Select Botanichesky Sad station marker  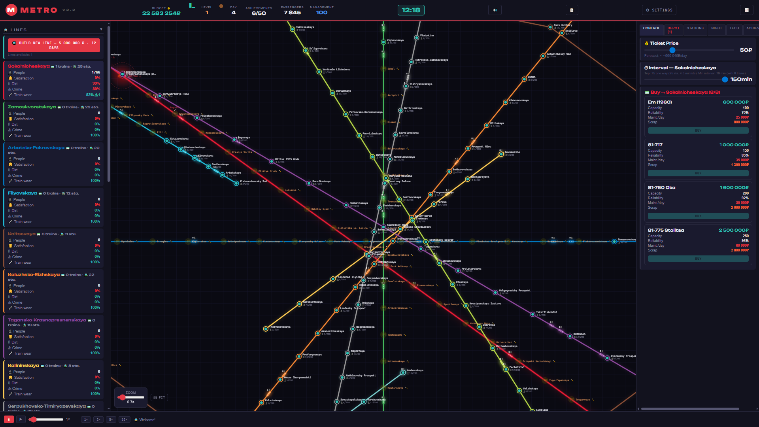tap(543, 56)
